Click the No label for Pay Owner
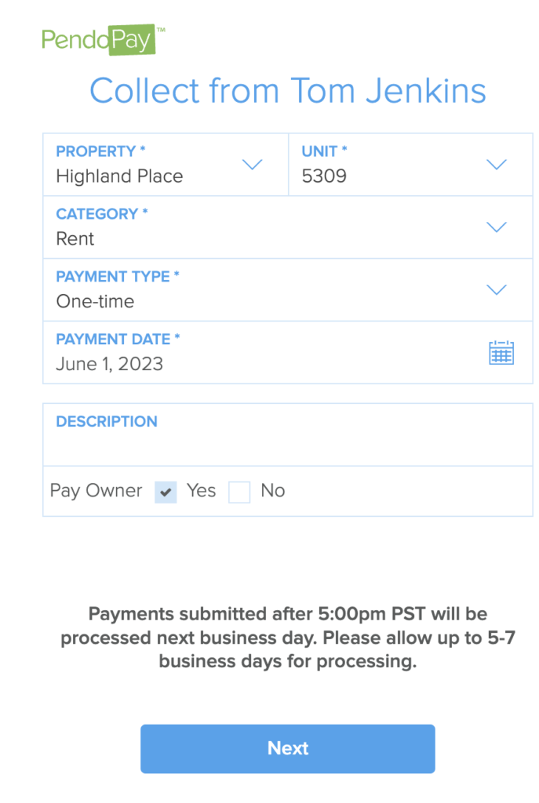539x803 pixels. [x=272, y=491]
